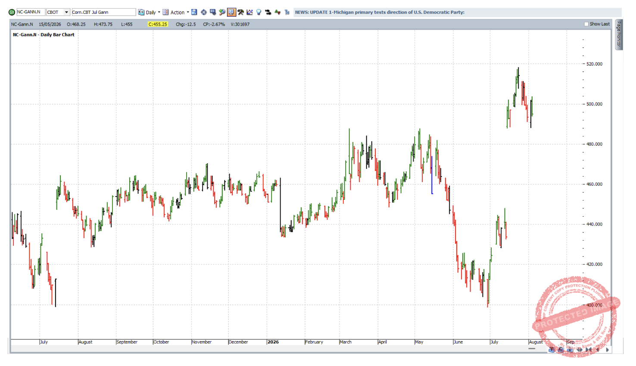Click the December label on the time axis

(x=238, y=342)
